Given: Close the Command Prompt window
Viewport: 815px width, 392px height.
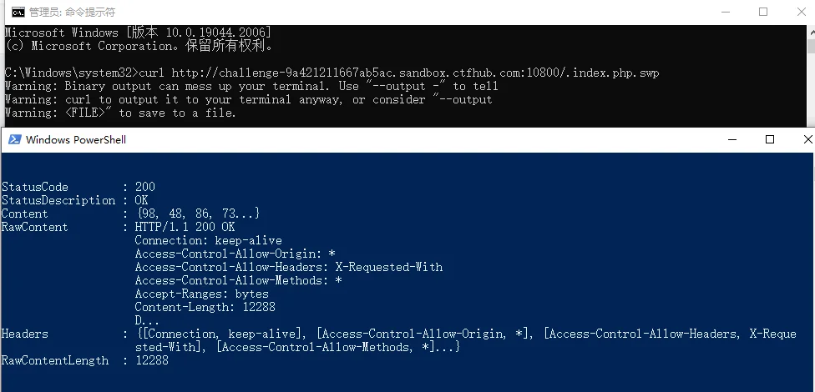Looking at the screenshot, I should (x=798, y=12).
